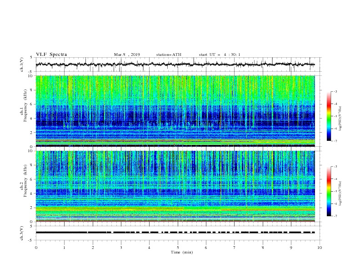This screenshot has height=278, width=360.
Task: Click time axis tick label "8"
Action: tap(263, 248)
